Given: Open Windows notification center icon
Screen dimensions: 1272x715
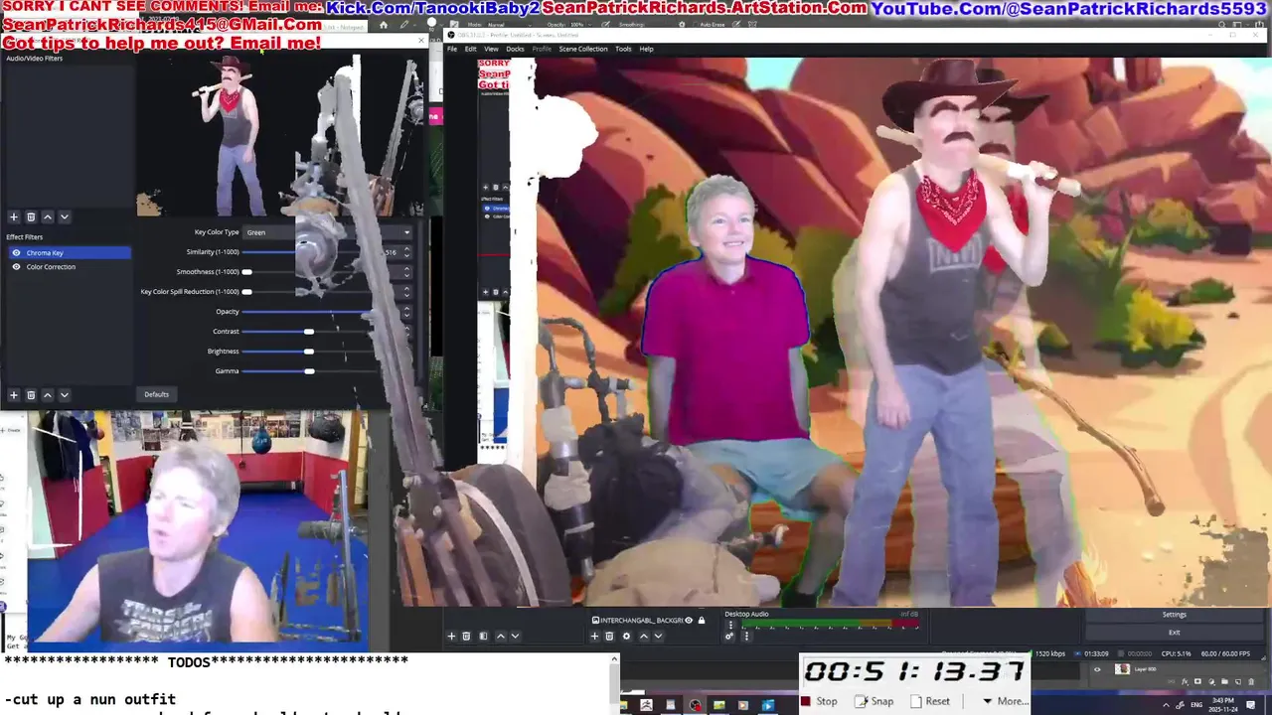Looking at the screenshot, I should [x=1251, y=705].
